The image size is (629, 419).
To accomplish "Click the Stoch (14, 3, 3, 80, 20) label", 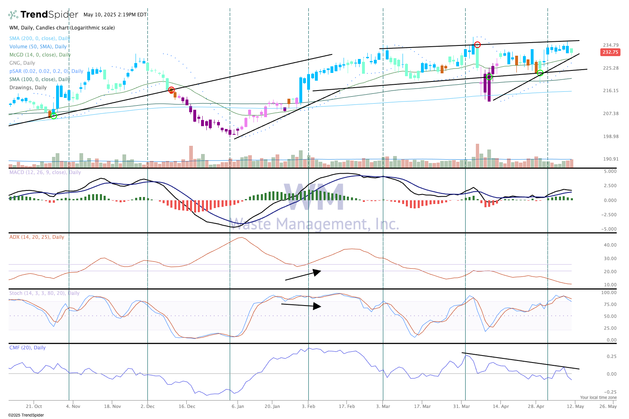I will pyautogui.click(x=44, y=293).
